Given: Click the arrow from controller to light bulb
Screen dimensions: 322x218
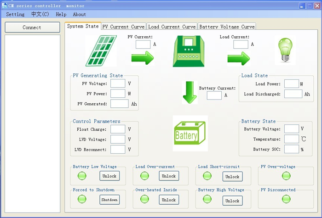Looking at the screenshot, I should [x=238, y=58].
